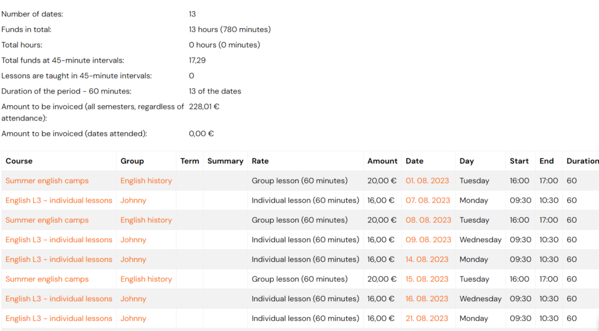Click the Course column header
Screen dimensions: 599x331
pyautogui.click(x=19, y=161)
